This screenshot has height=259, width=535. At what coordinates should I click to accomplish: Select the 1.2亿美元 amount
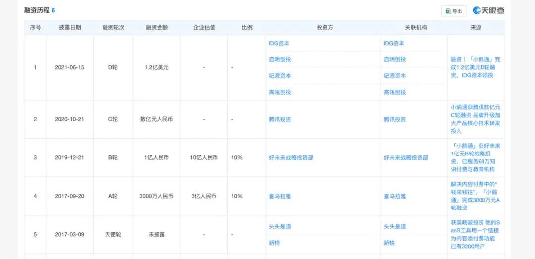tap(157, 67)
